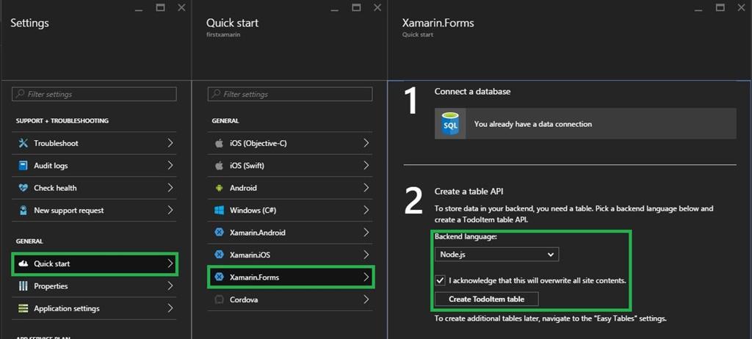Focus the Settings filter search field
This screenshot has height=339, width=752.
coord(95,94)
